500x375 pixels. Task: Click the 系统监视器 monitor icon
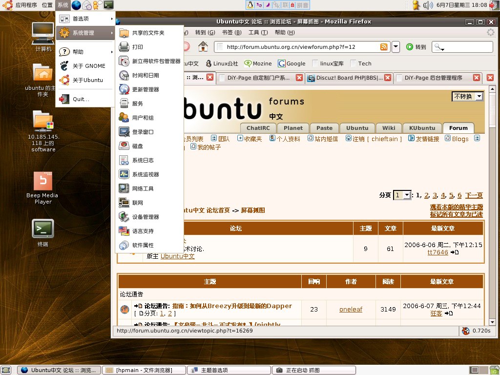(124, 174)
